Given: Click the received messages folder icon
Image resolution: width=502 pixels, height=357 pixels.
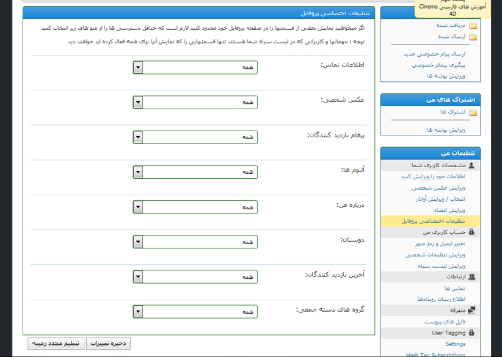Looking at the screenshot, I should (473, 26).
